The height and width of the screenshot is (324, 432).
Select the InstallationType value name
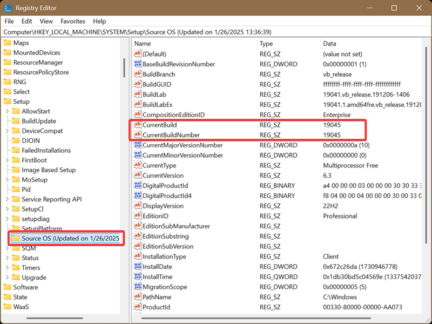(x=164, y=256)
